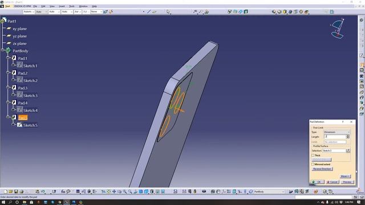Viewport: 365px width, 205px height.
Task: Open the Start menu in the menu bar
Action: point(7,6)
